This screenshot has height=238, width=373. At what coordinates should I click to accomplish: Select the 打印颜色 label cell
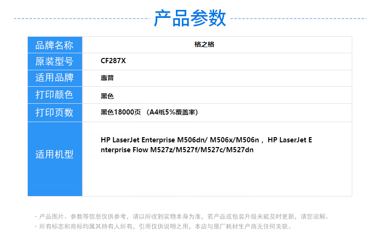tap(55, 95)
